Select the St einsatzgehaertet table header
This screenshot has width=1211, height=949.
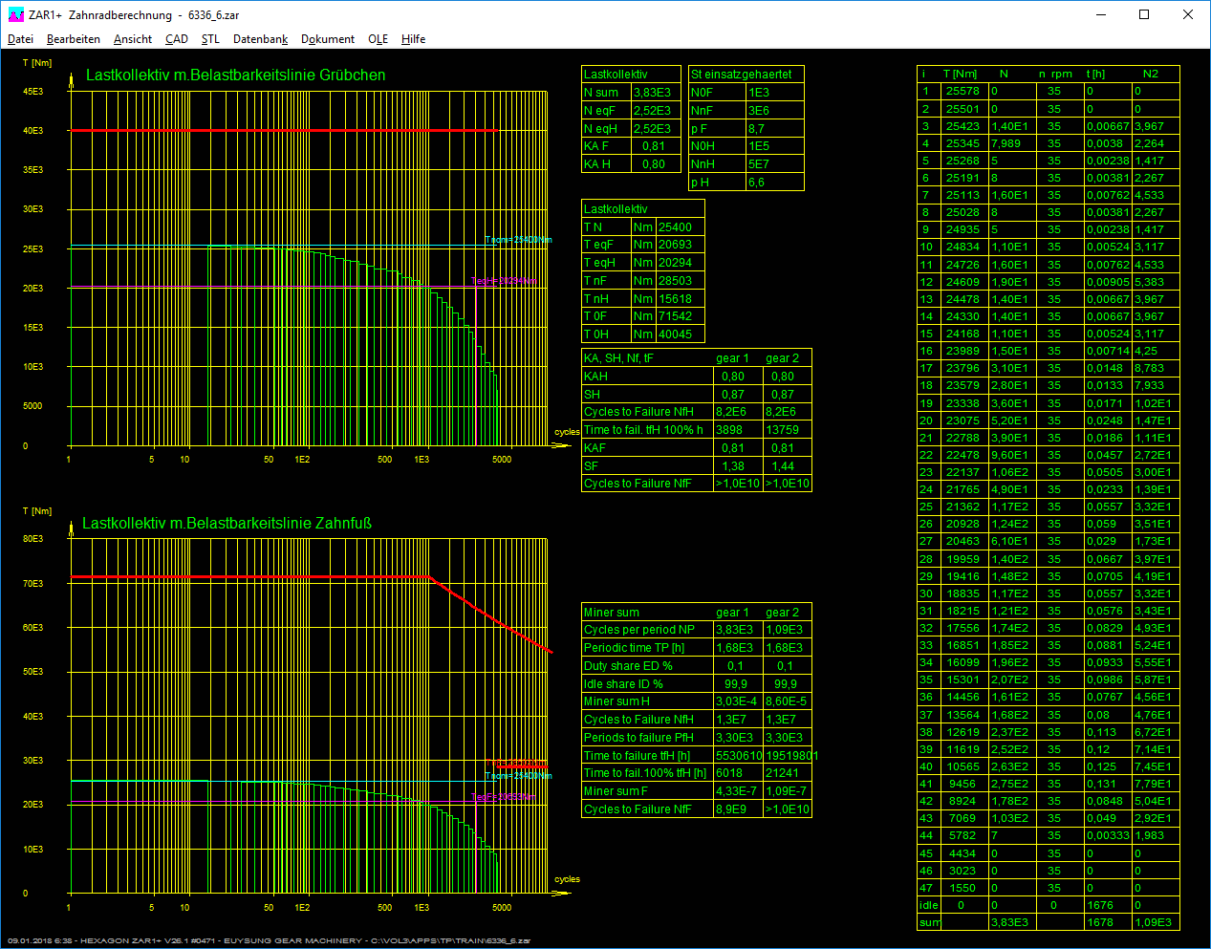742,75
